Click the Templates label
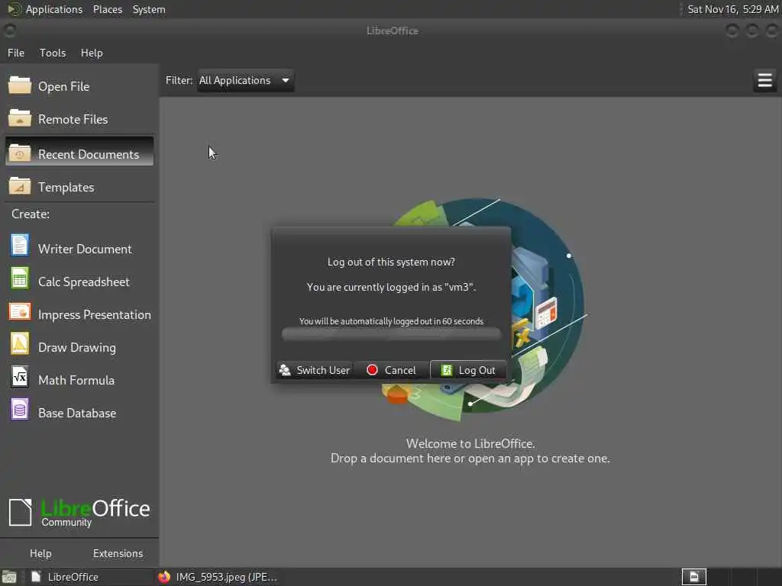Screen dimensions: 782x586 coord(66,188)
